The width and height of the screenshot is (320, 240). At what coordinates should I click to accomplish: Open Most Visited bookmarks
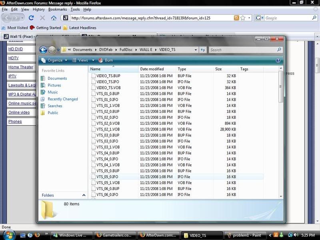click(14, 28)
